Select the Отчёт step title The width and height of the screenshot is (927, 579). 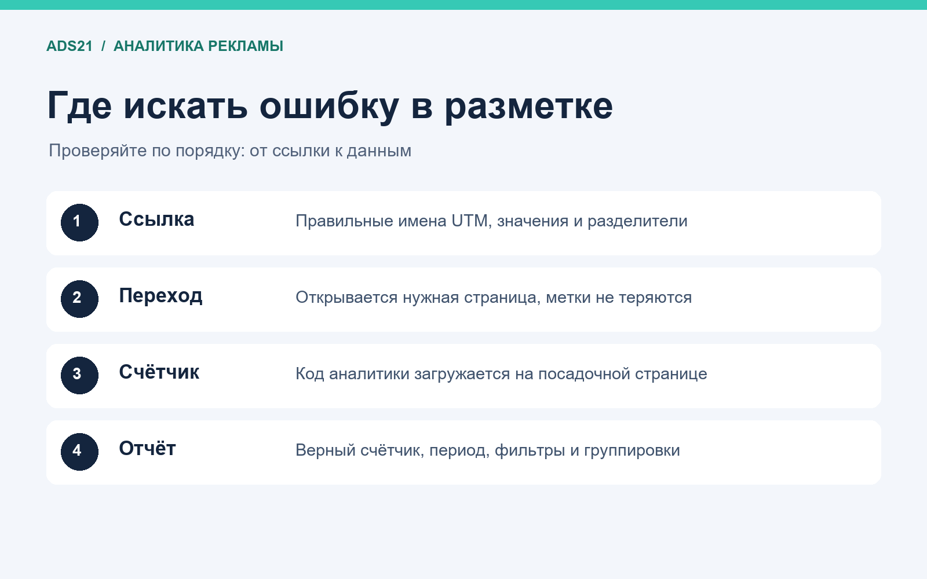click(x=147, y=449)
